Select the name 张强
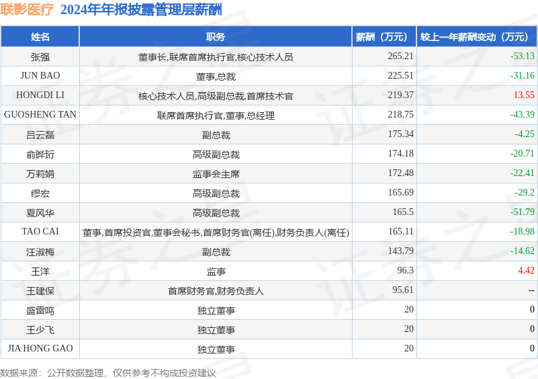The height and width of the screenshot is (379, 538). [40, 56]
